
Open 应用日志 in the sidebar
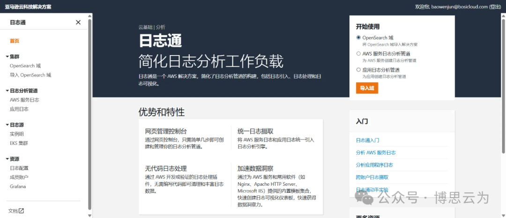[19, 109]
